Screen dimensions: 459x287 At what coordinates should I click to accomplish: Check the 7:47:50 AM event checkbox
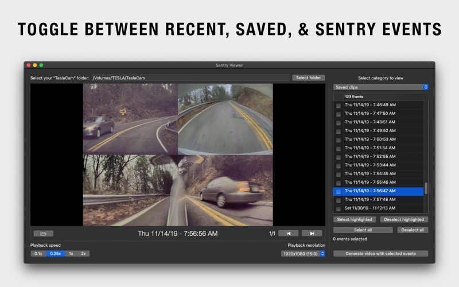pos(339,114)
